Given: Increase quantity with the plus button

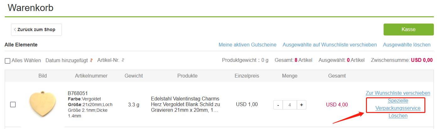Looking at the screenshot, I should [301, 105].
